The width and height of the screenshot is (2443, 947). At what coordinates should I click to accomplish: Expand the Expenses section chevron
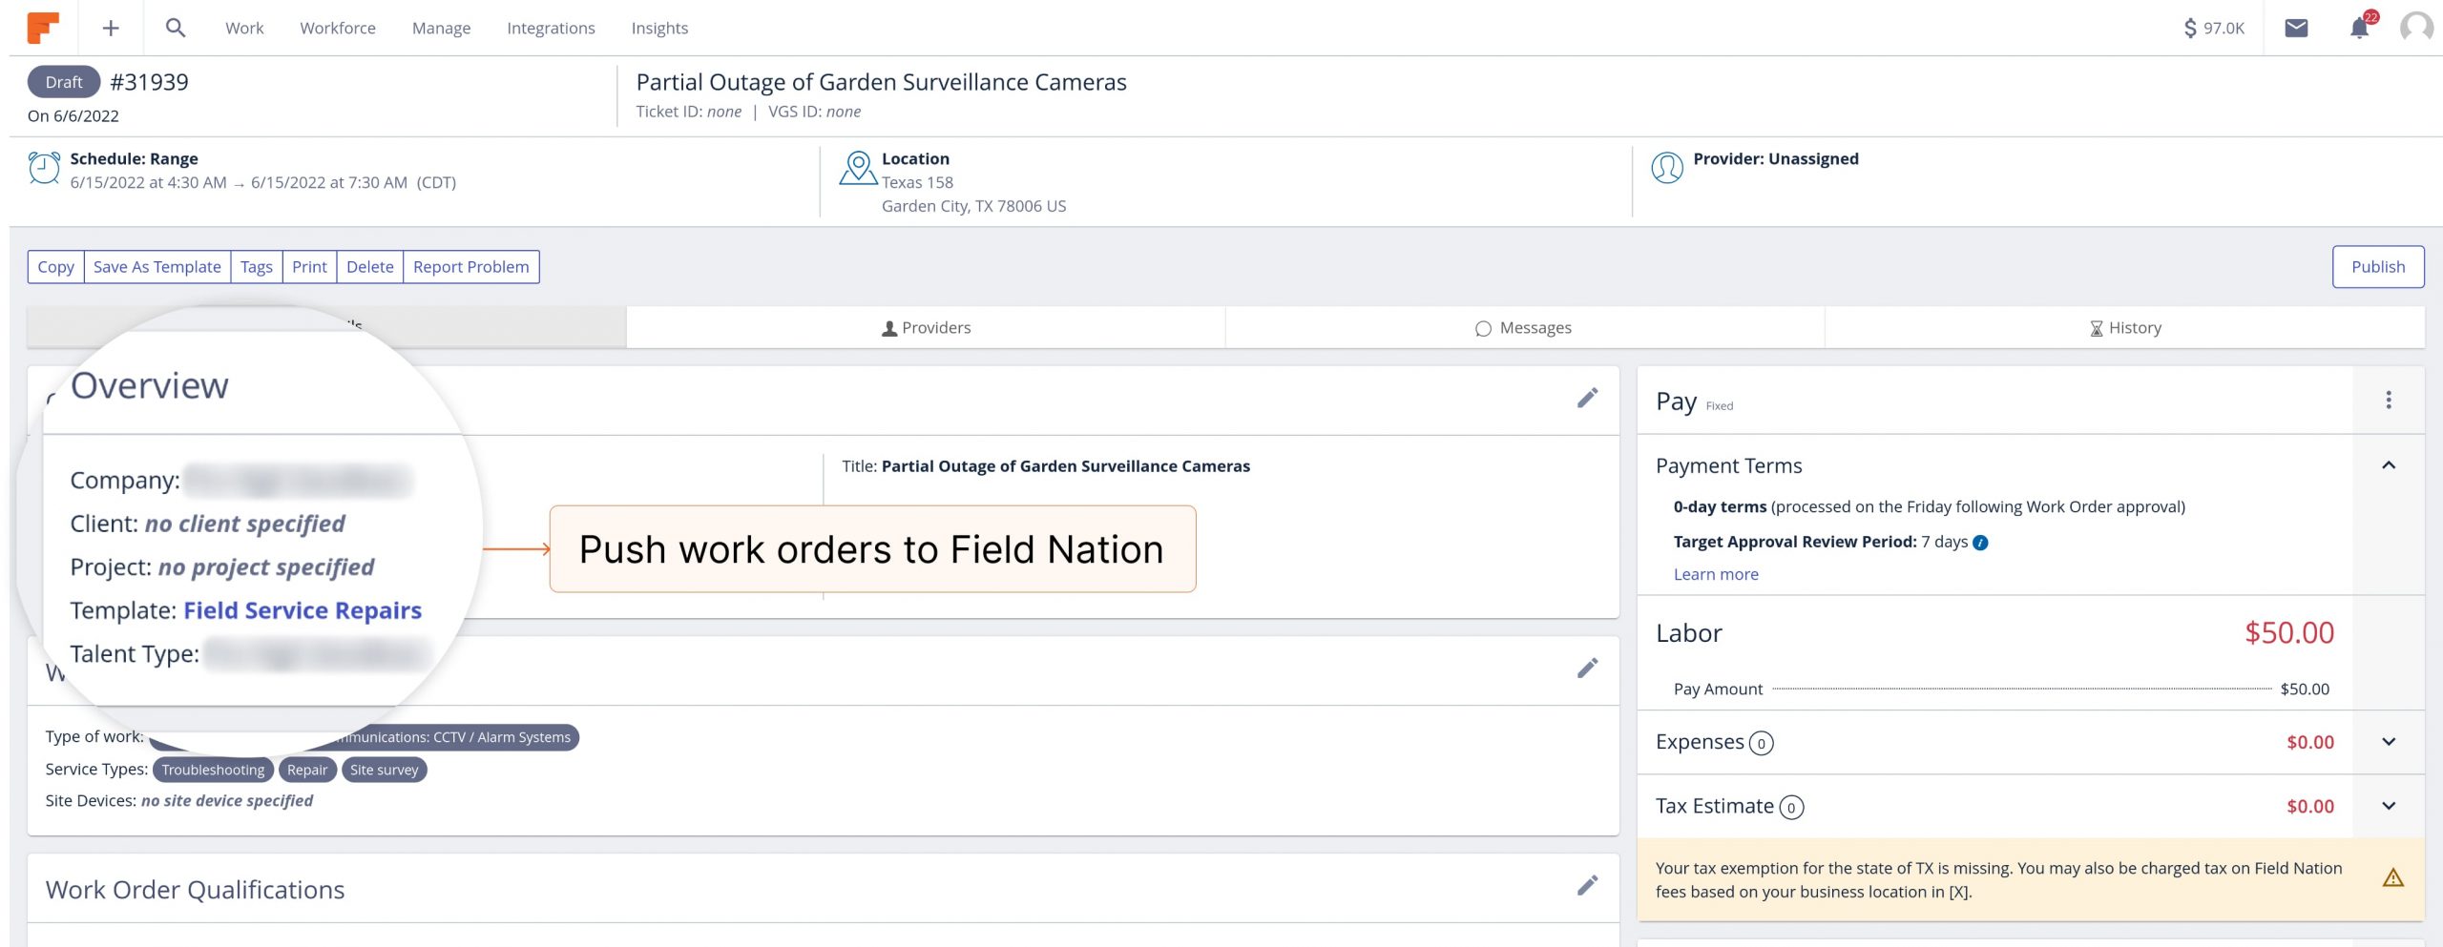coord(2389,742)
